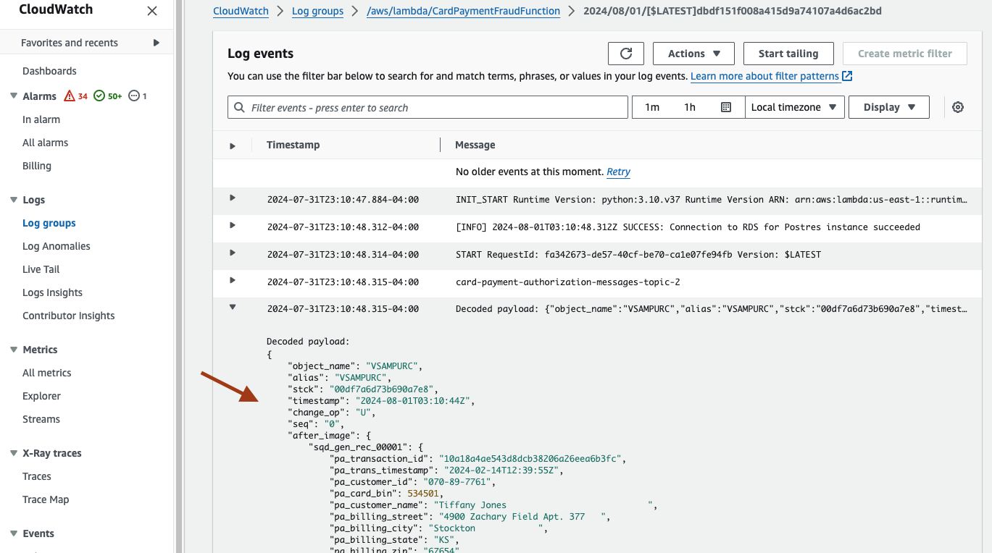
Task: Open In alarm in sidebar
Action: 41,119
